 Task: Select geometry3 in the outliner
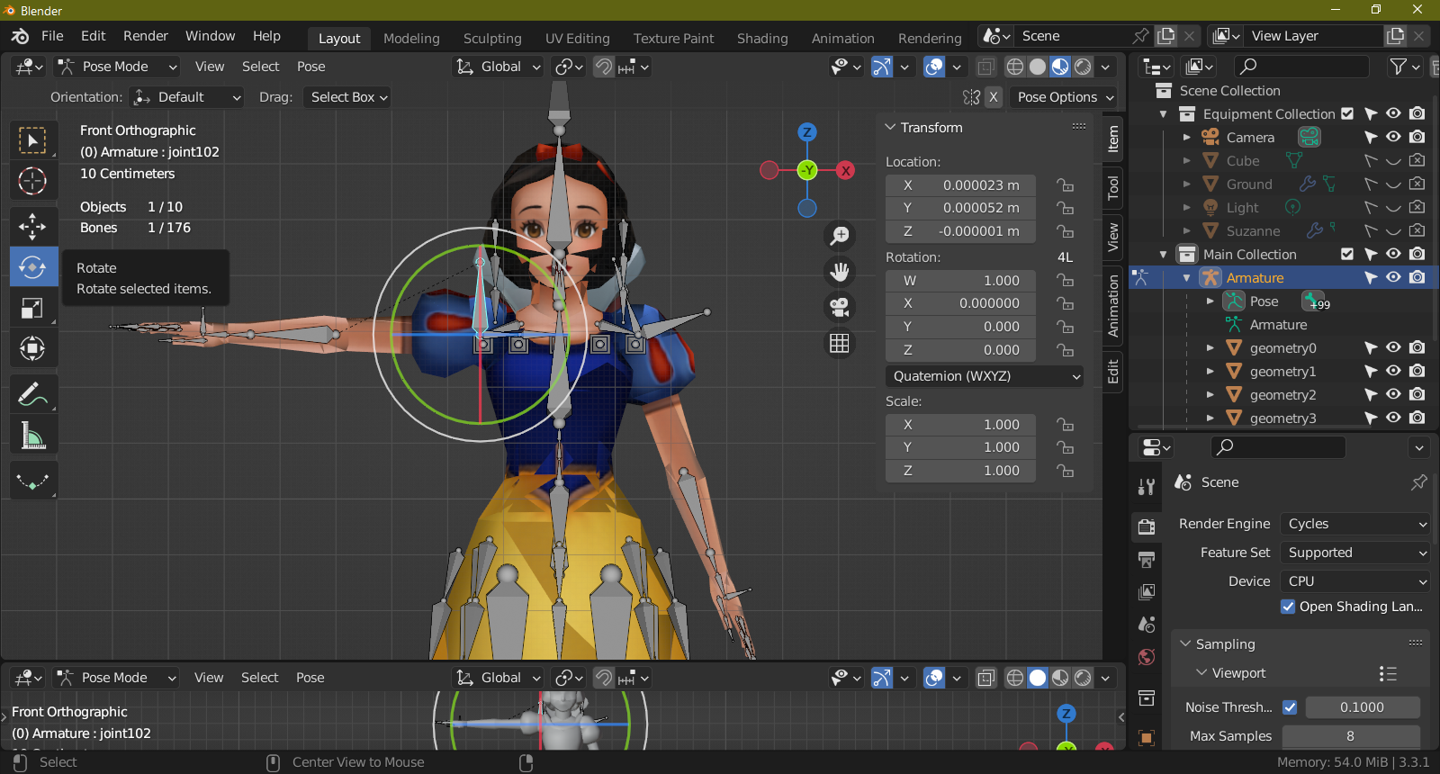[1283, 418]
